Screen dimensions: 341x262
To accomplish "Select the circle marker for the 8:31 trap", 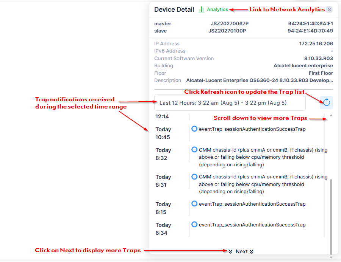I will pos(194,177).
